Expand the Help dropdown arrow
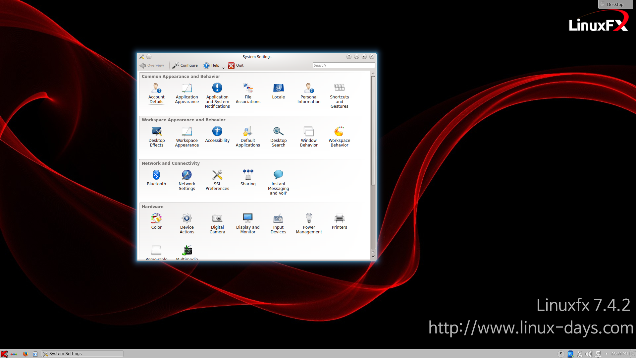Viewport: 636px width, 358px height. pyautogui.click(x=223, y=68)
